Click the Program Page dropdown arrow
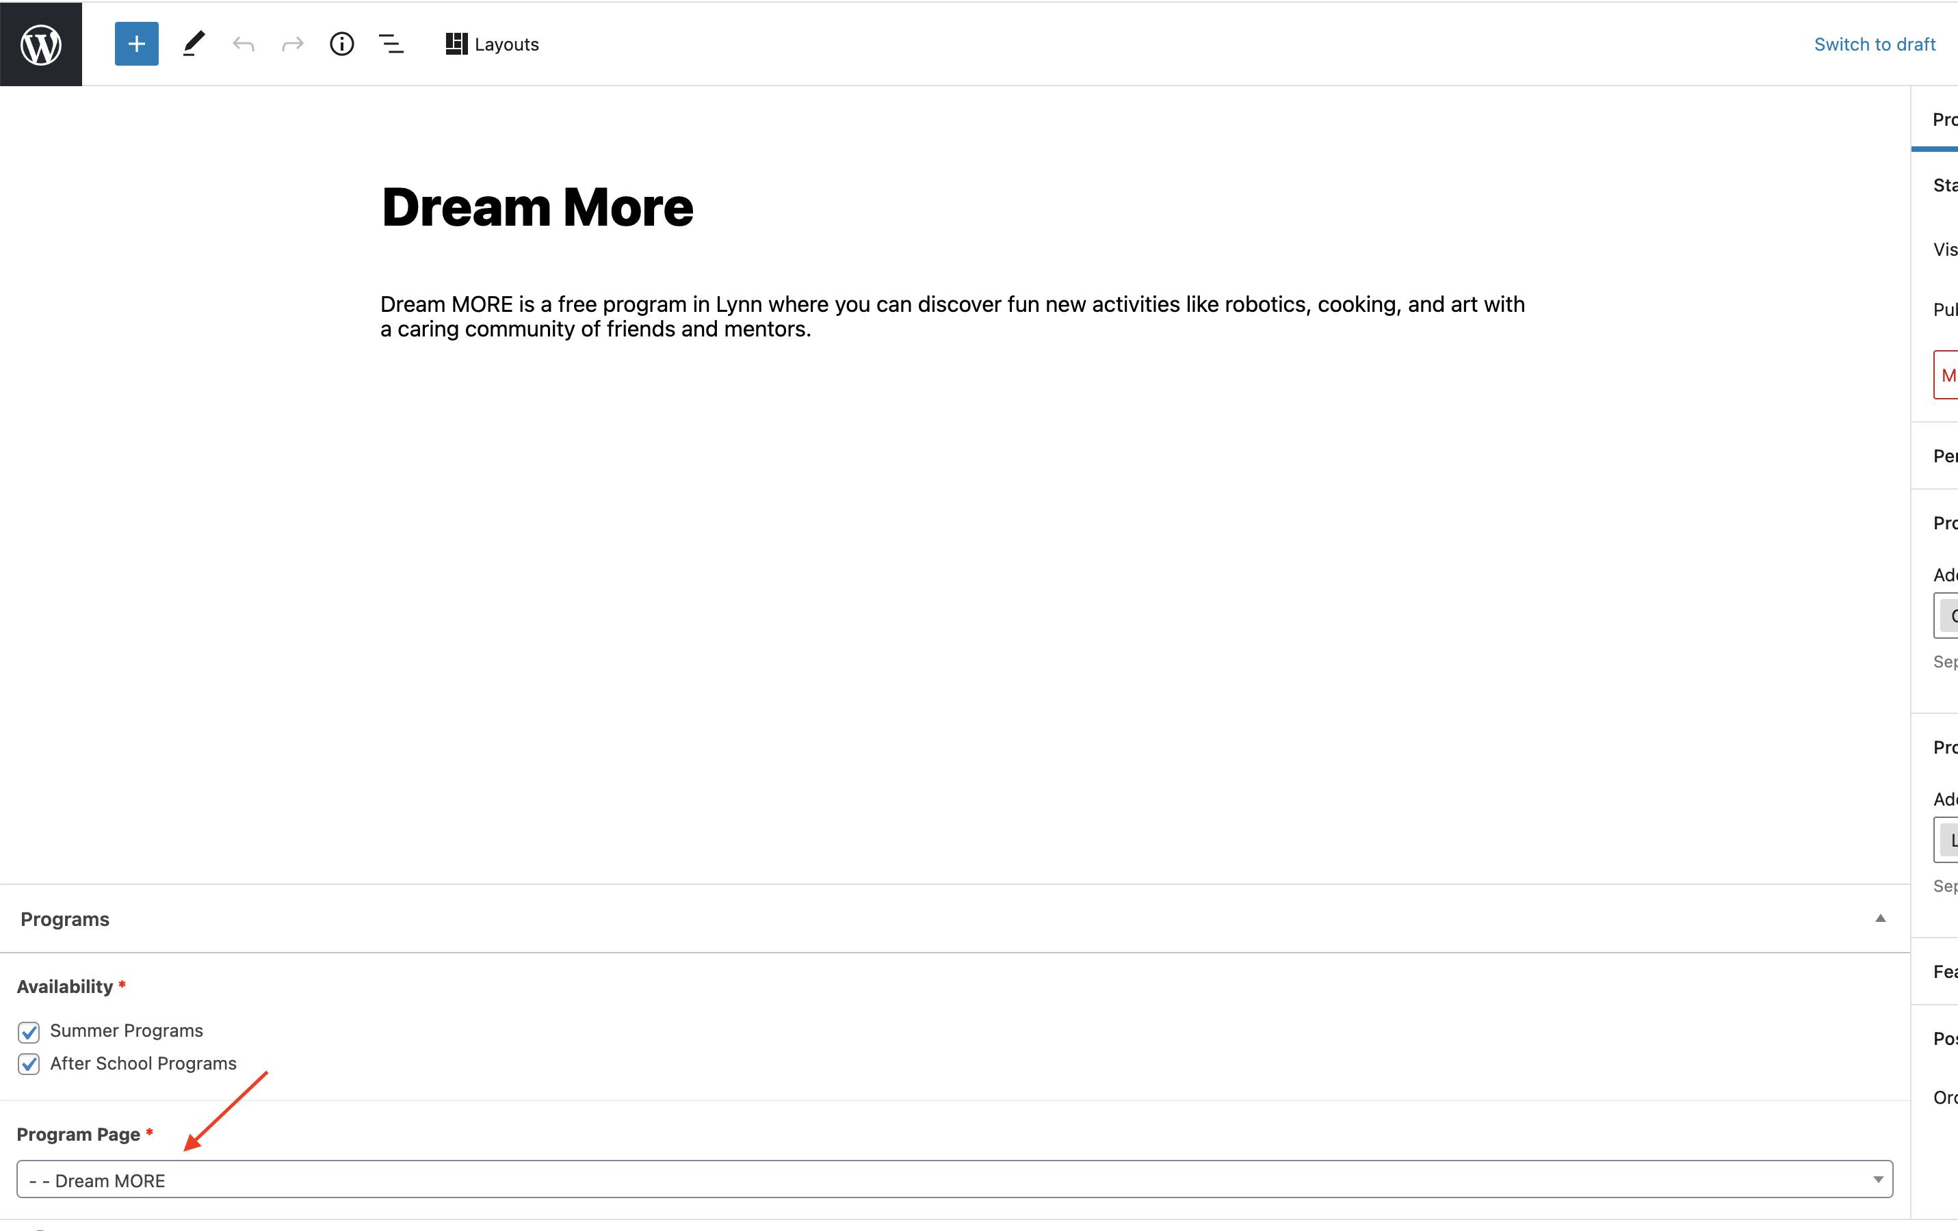 tap(1877, 1180)
